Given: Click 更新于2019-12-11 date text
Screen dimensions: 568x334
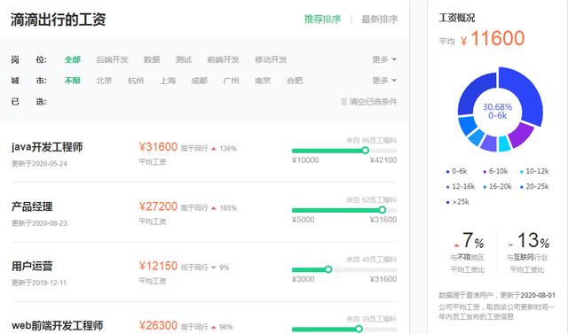Looking at the screenshot, I should [x=39, y=283].
